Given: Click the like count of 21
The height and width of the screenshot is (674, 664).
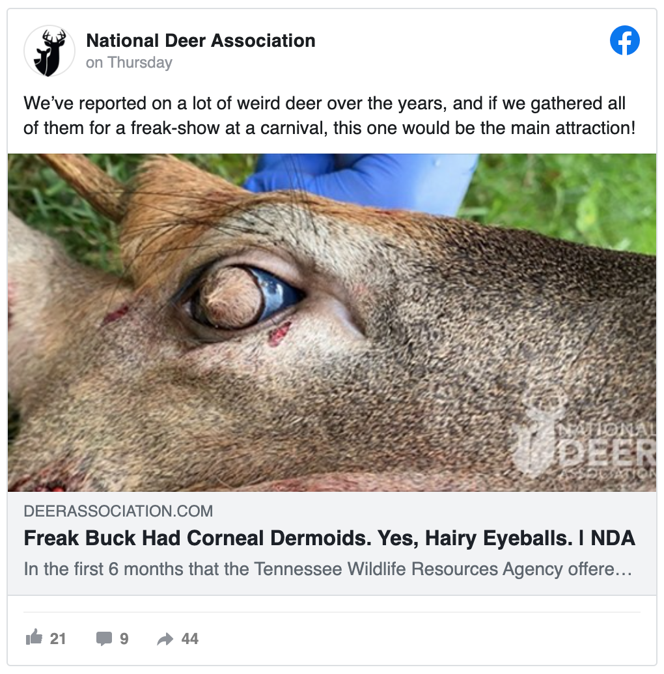Looking at the screenshot, I should pyautogui.click(x=58, y=638).
